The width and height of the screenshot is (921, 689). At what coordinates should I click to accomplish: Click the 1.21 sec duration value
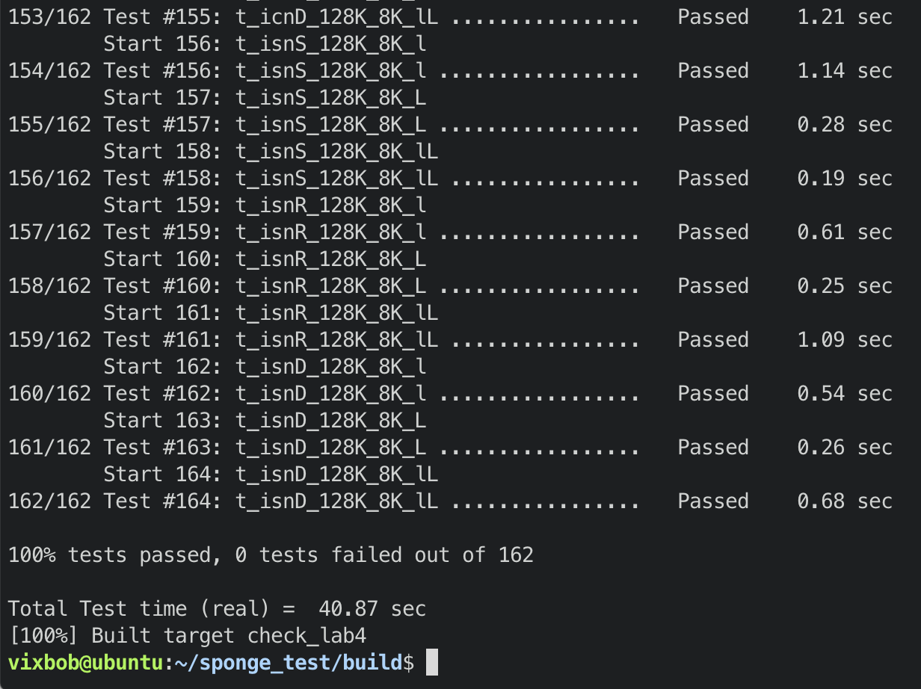pyautogui.click(x=845, y=17)
